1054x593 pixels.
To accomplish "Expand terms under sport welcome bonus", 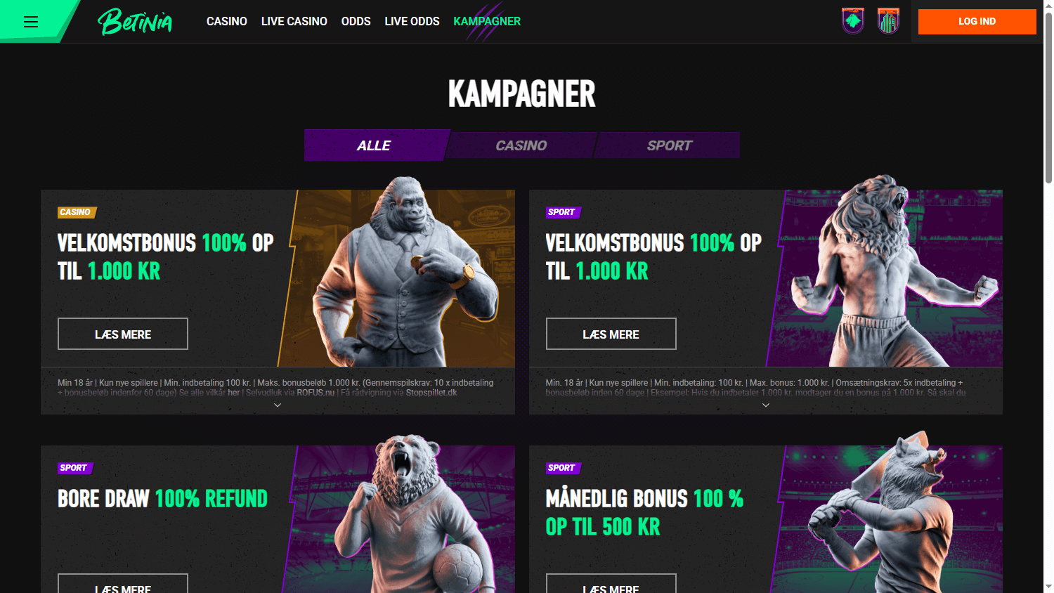I will point(766,405).
